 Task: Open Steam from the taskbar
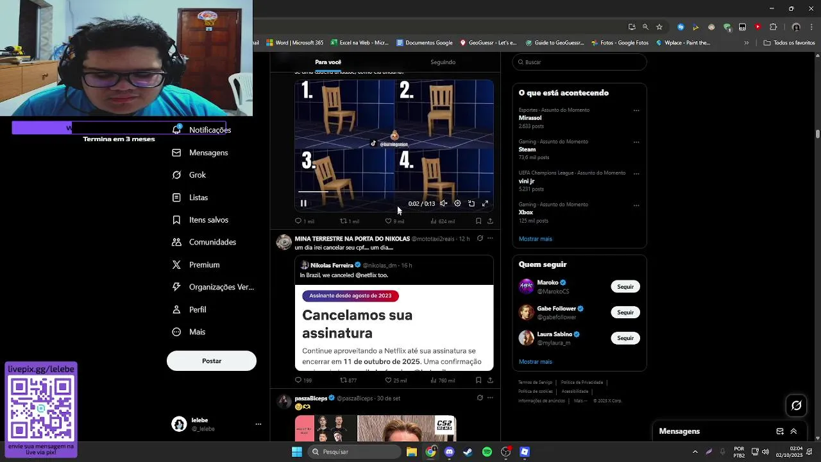468,452
